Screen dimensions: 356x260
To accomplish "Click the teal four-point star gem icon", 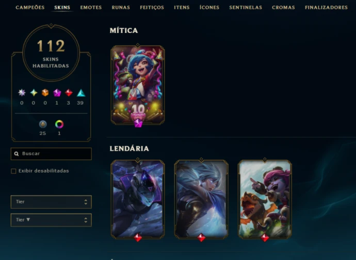I will [34, 93].
